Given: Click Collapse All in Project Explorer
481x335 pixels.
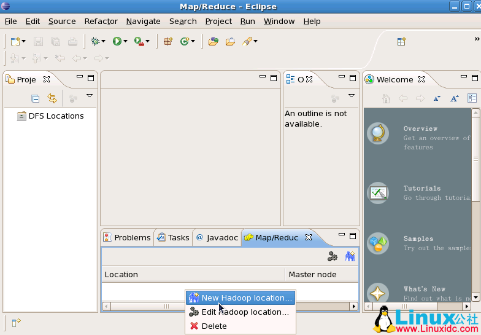Looking at the screenshot, I should tap(36, 98).
